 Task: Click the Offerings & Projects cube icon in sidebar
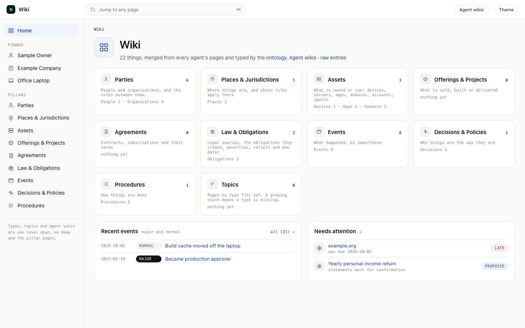[11, 143]
